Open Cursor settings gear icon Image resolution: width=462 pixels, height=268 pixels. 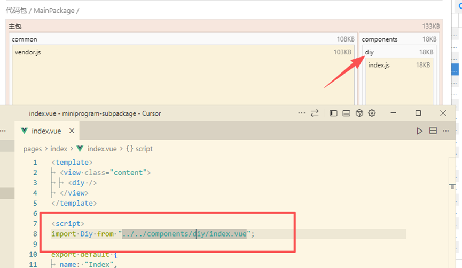(372, 113)
